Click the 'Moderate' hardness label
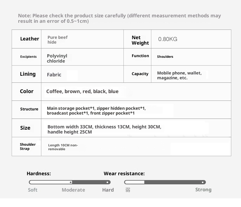 (x=73, y=190)
